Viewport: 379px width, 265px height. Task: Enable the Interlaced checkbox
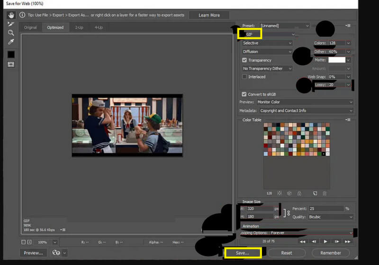tap(244, 76)
